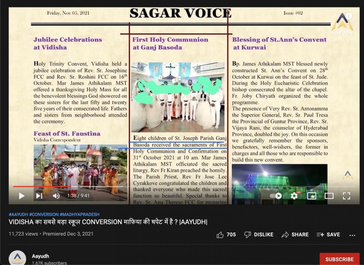The height and width of the screenshot is (265, 364).
Task: Enter full screen mode
Action: (346, 196)
